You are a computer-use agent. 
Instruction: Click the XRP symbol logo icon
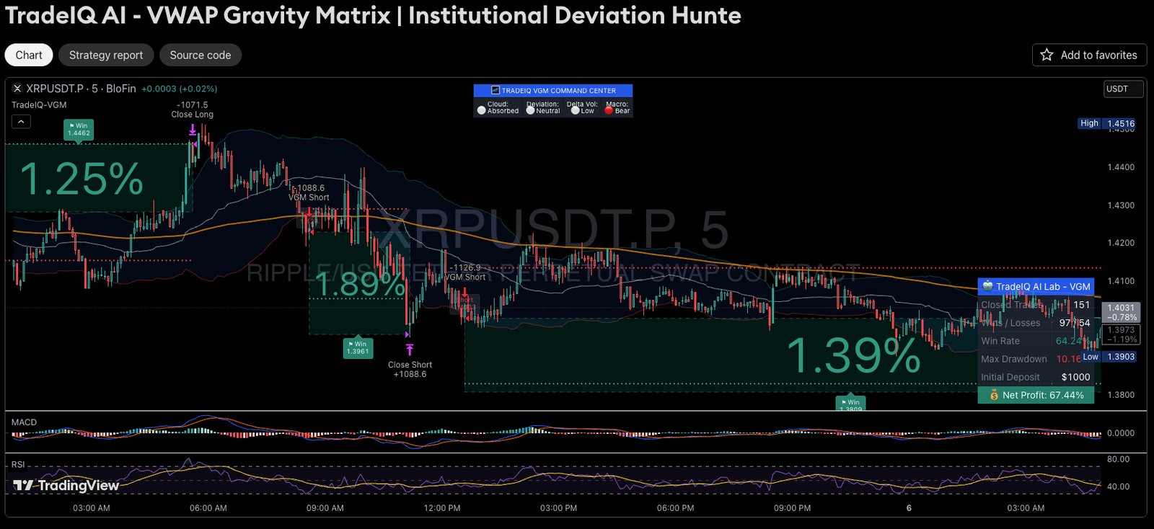pyautogui.click(x=17, y=89)
